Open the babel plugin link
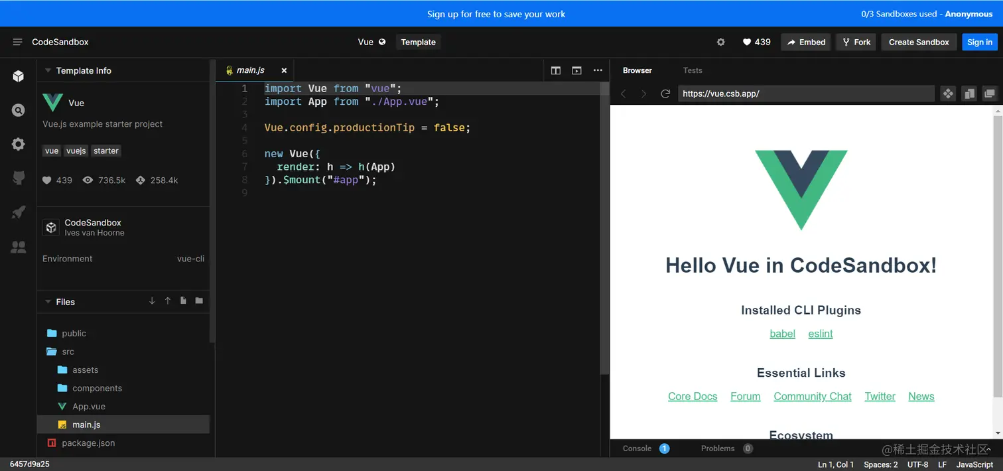Image resolution: width=1003 pixels, height=471 pixels. tap(782, 334)
